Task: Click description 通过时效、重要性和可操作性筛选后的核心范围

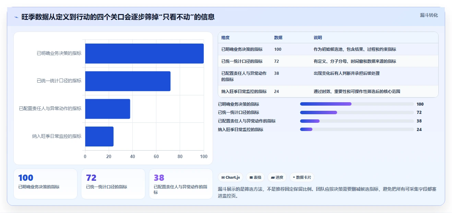Action: pos(357,92)
